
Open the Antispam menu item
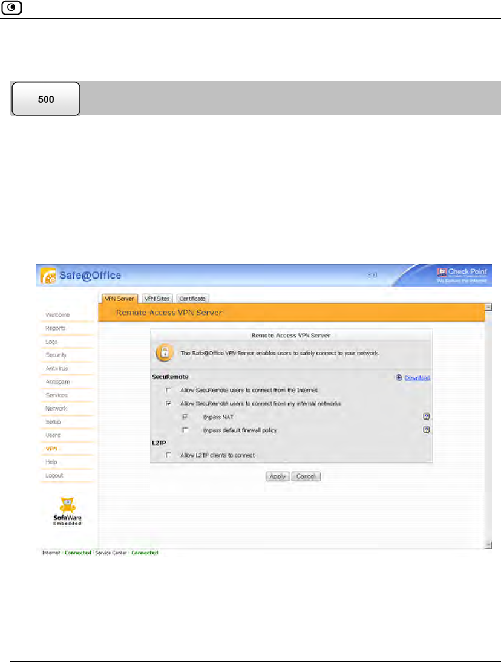click(58, 381)
